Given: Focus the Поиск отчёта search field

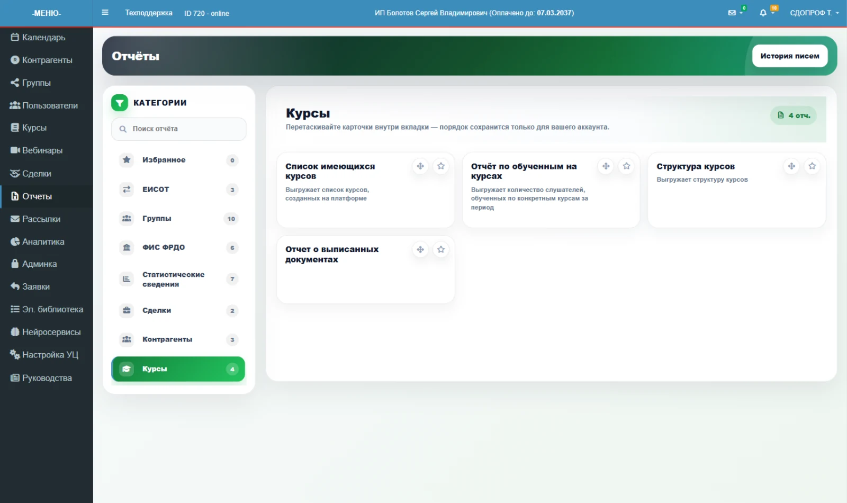Looking at the screenshot, I should 179,129.
